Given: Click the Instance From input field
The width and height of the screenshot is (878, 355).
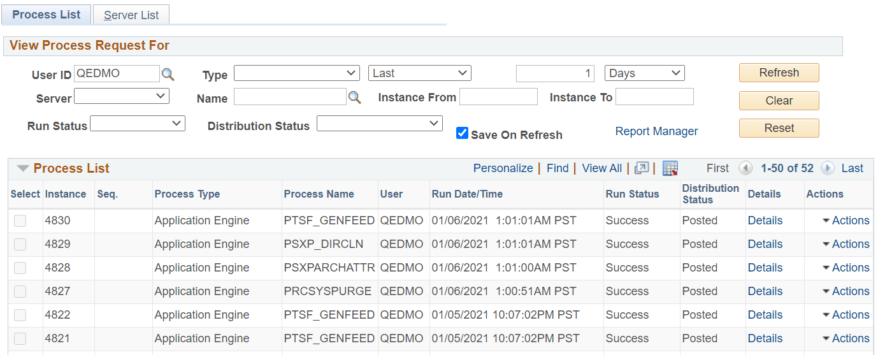Looking at the screenshot, I should coord(498,97).
